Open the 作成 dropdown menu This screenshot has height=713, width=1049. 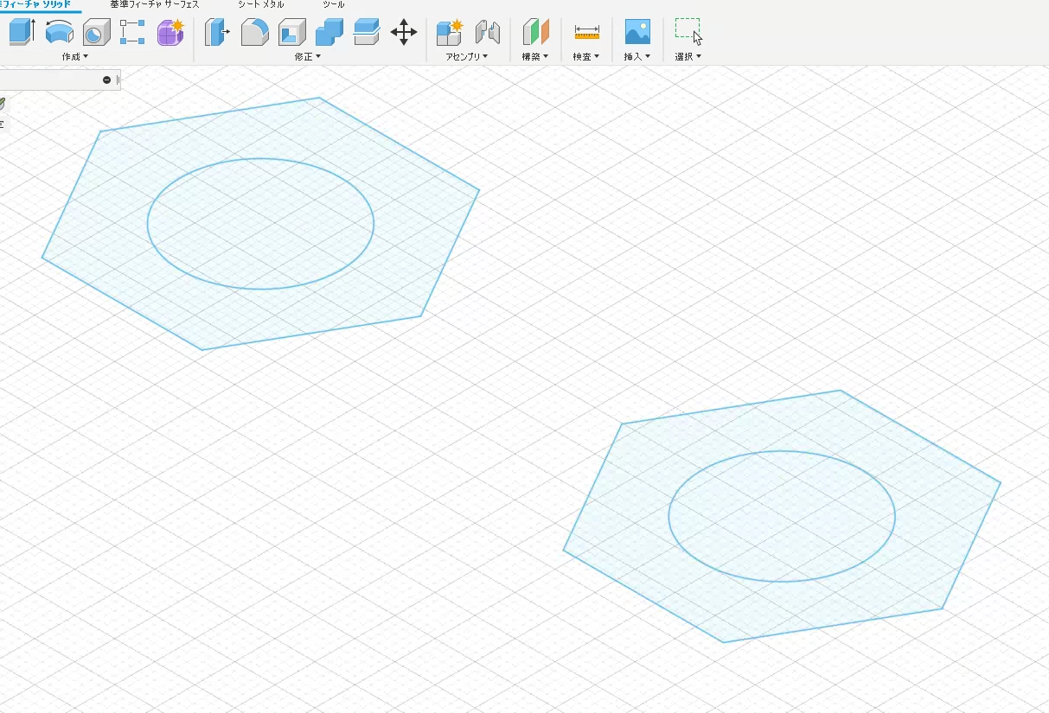pos(75,56)
